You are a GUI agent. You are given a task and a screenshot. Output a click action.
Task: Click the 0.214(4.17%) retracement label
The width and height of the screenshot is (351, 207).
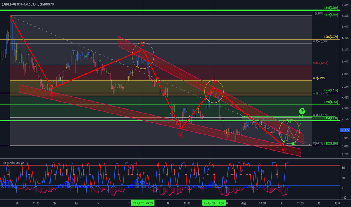click(x=321, y=115)
